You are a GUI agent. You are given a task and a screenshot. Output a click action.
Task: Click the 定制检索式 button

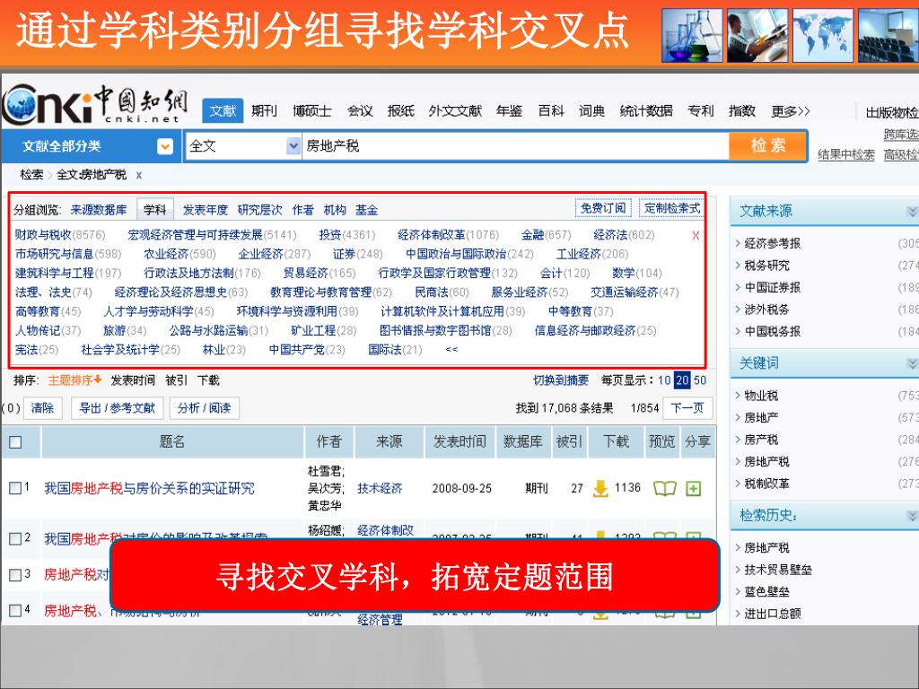click(672, 208)
